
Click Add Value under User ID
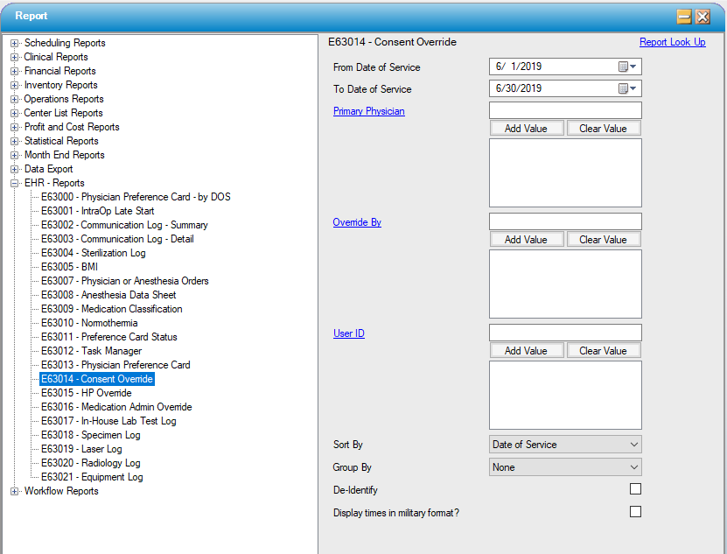(527, 350)
